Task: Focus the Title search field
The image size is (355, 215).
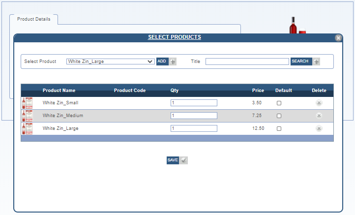Action: click(247, 61)
